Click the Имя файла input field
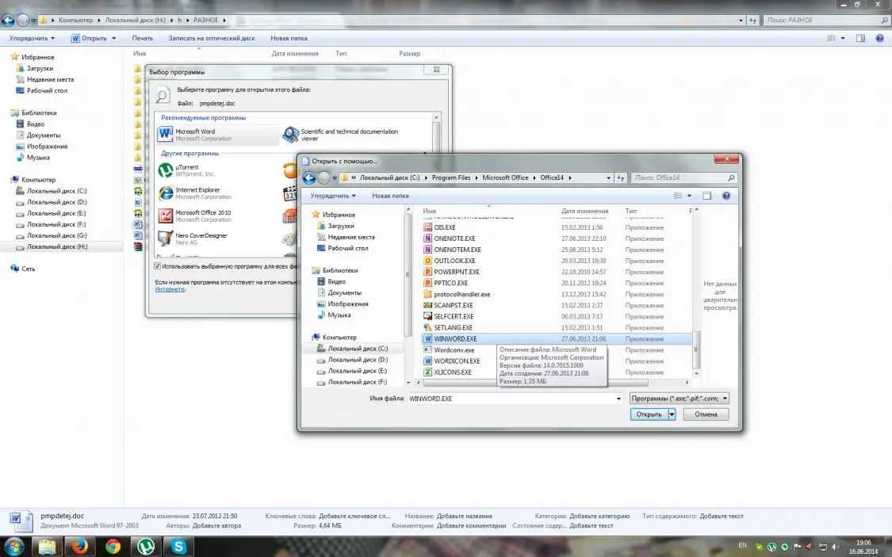Viewport: 892px width, 557px height. click(x=511, y=399)
